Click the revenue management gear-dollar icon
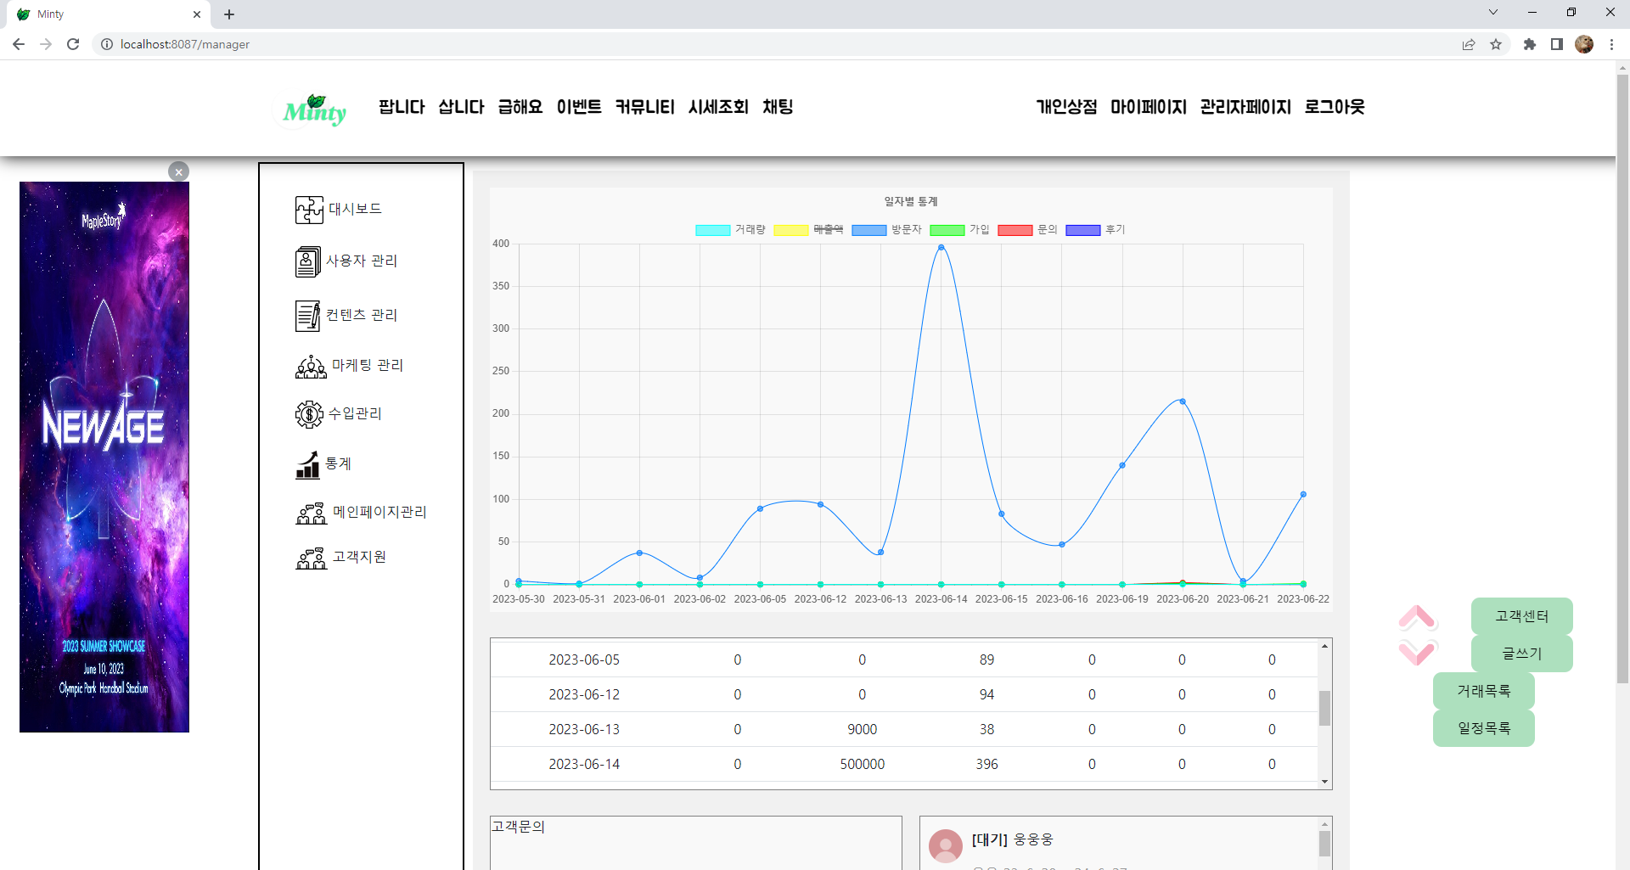This screenshot has width=1630, height=870. coord(309,414)
